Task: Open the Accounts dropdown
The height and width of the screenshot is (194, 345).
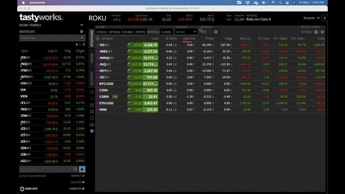Action: coord(311,18)
